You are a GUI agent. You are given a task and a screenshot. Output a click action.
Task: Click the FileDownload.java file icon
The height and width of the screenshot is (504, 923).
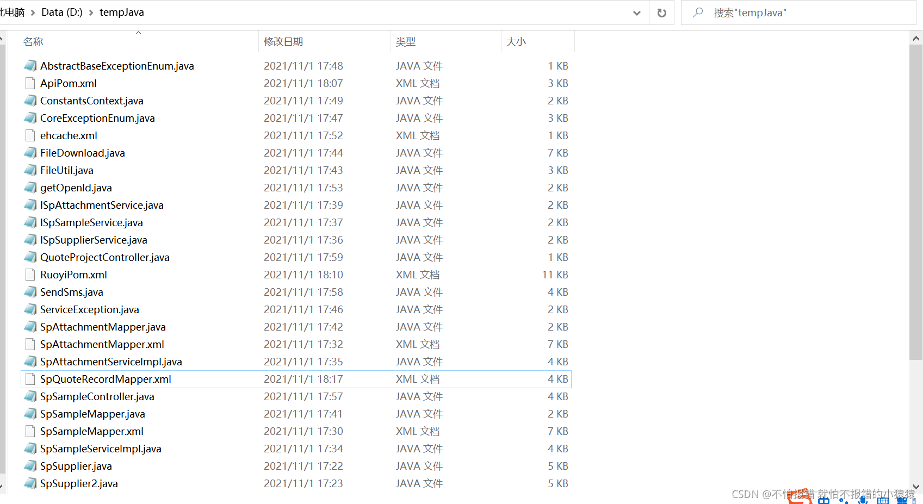30,153
